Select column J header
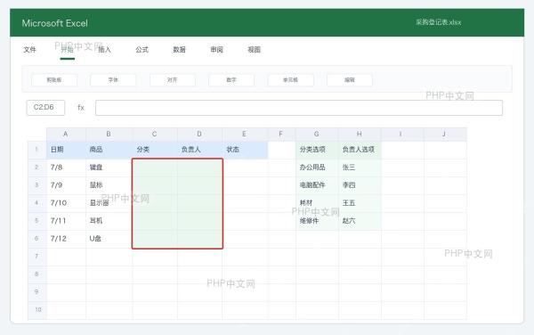534x335 pixels. pos(445,135)
